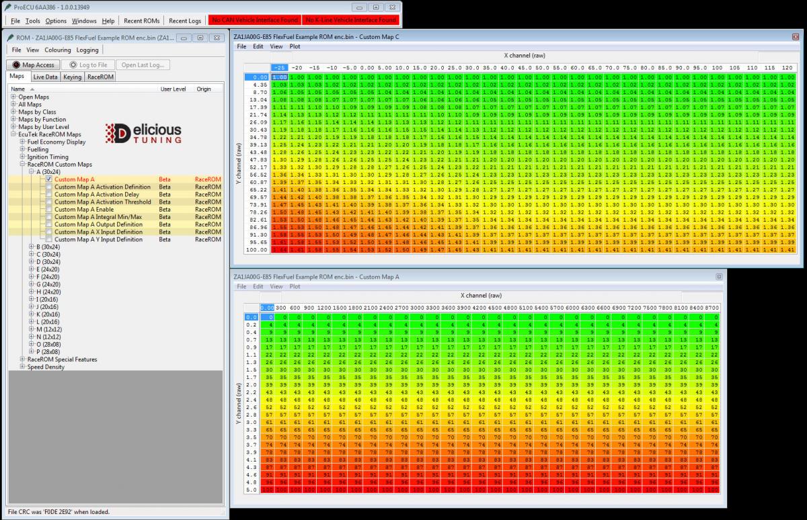
Task: Tick Custom Map A Activation Delay checkbox
Action: click(x=48, y=194)
